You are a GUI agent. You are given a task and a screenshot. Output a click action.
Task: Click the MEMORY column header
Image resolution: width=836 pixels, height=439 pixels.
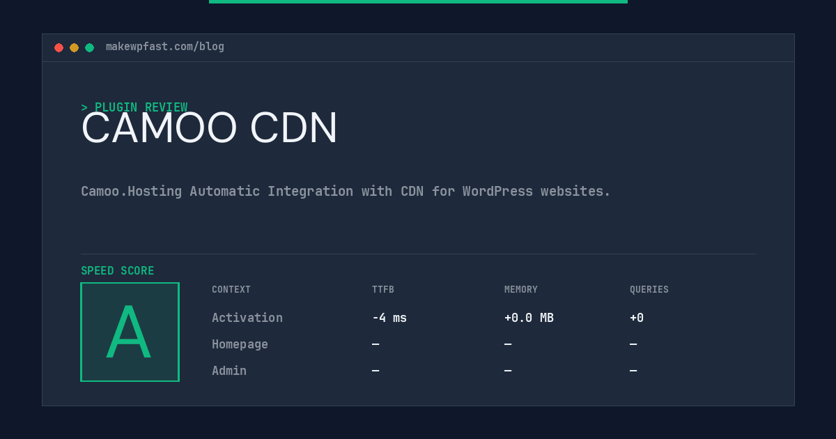pyautogui.click(x=521, y=290)
